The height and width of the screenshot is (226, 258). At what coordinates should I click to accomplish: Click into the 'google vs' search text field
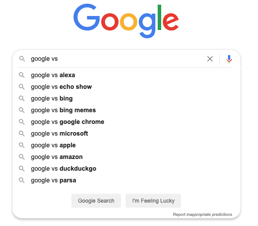coord(117,59)
